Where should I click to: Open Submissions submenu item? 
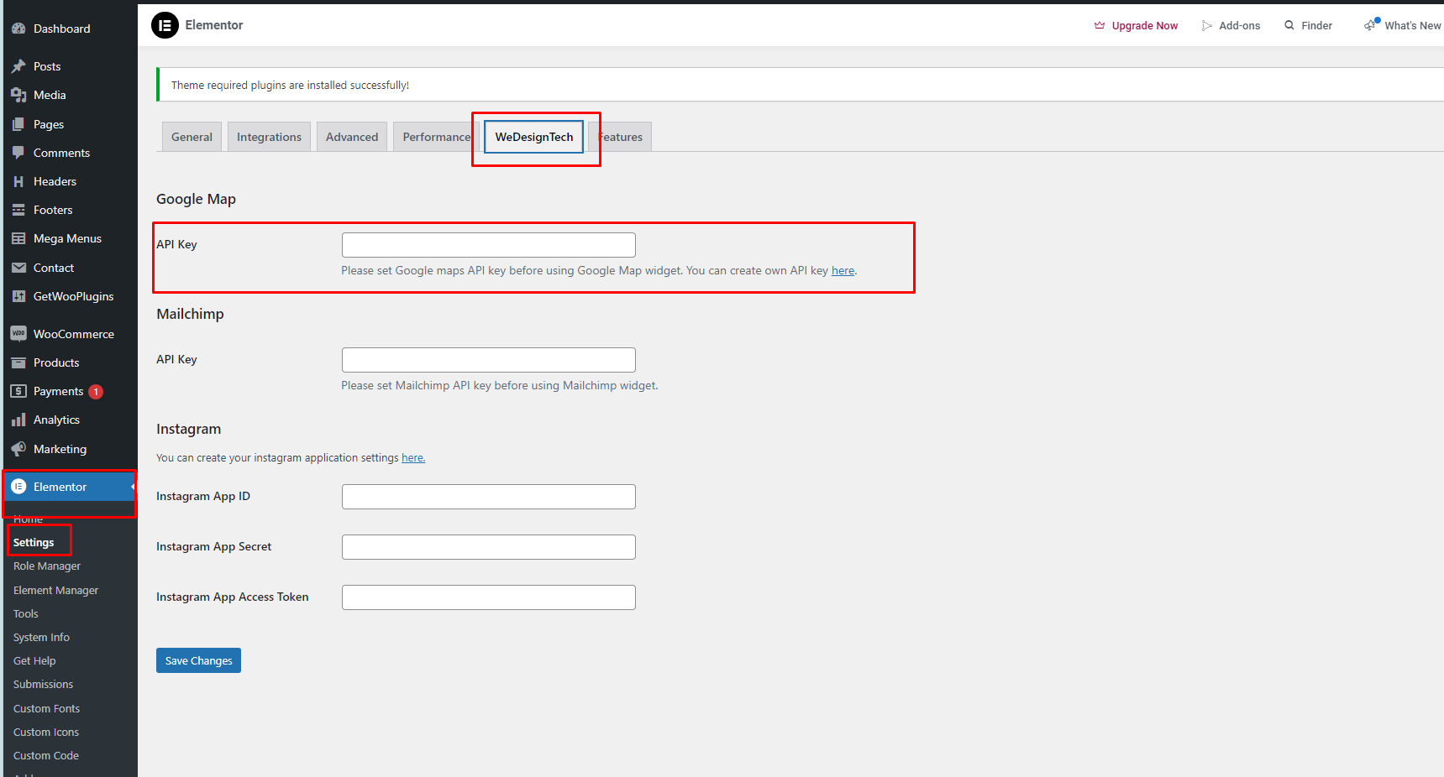coord(43,684)
